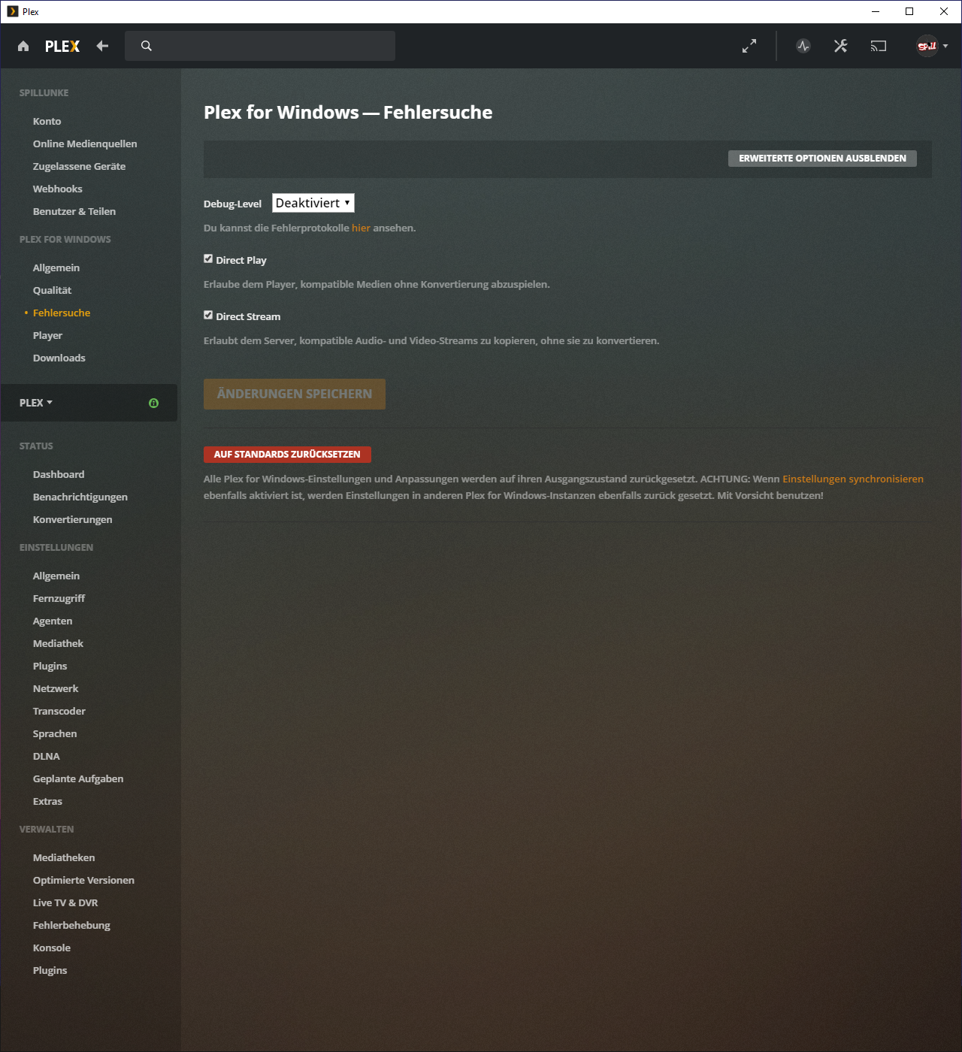Open the user avatar menu
Viewport: 962px width, 1052px height.
pos(927,46)
